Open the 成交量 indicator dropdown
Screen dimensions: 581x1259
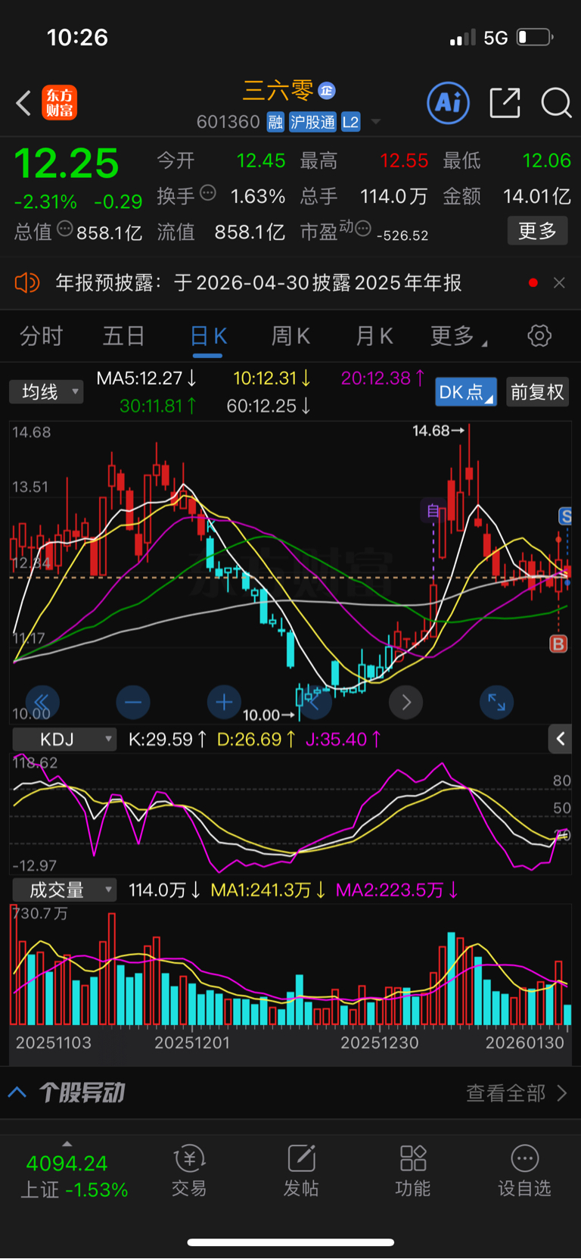(x=64, y=890)
